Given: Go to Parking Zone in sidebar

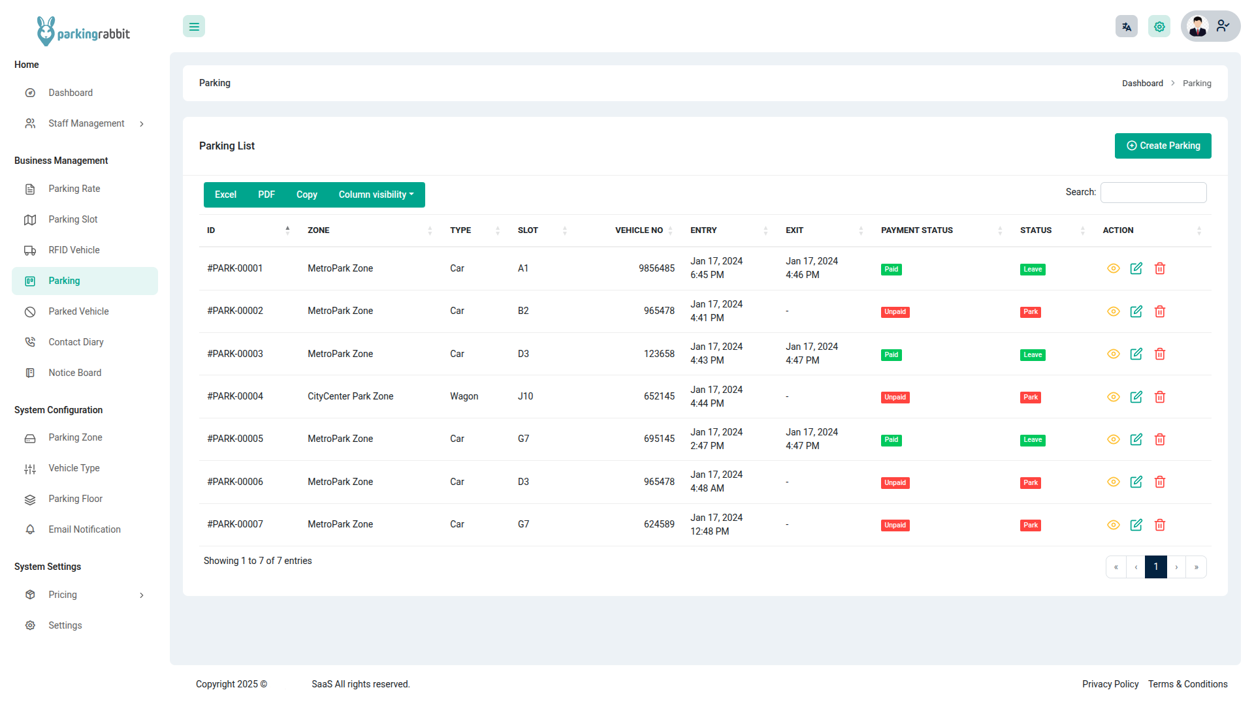Looking at the screenshot, I should [75, 437].
